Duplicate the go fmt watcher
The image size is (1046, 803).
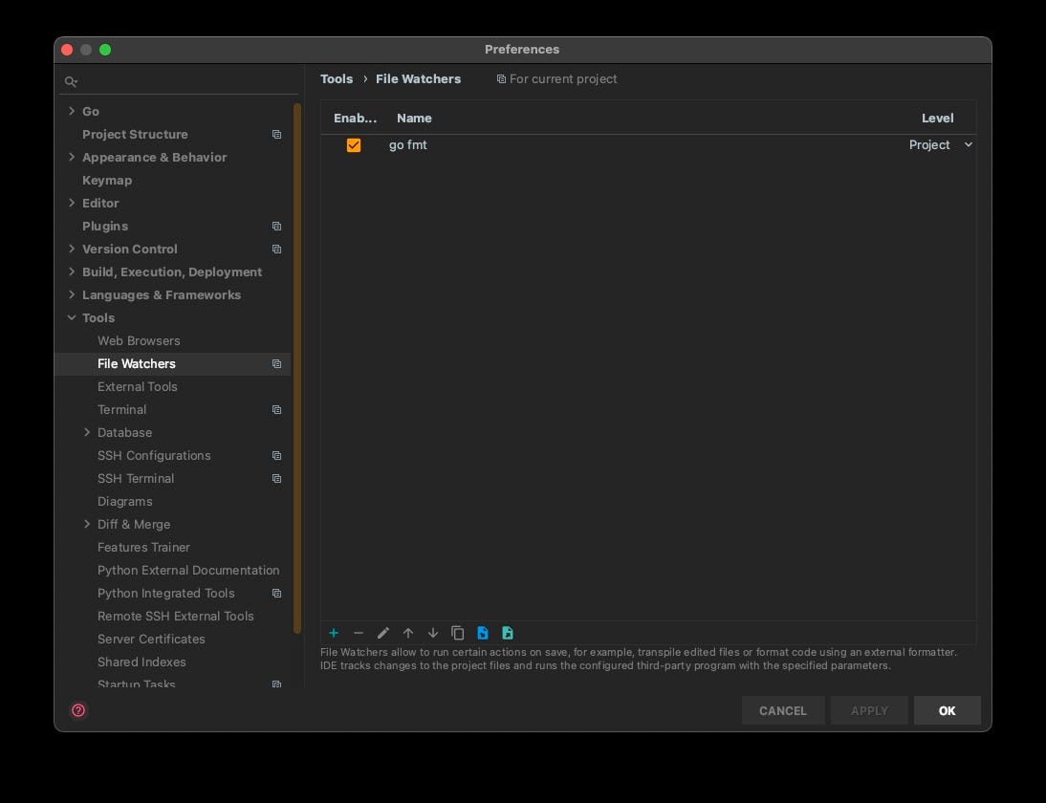(x=457, y=632)
